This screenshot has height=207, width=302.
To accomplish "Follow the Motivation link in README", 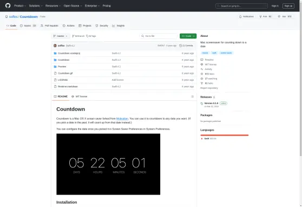I will pos(122,119).
